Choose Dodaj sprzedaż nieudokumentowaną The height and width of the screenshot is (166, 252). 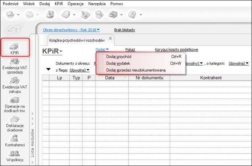[x=141, y=70]
